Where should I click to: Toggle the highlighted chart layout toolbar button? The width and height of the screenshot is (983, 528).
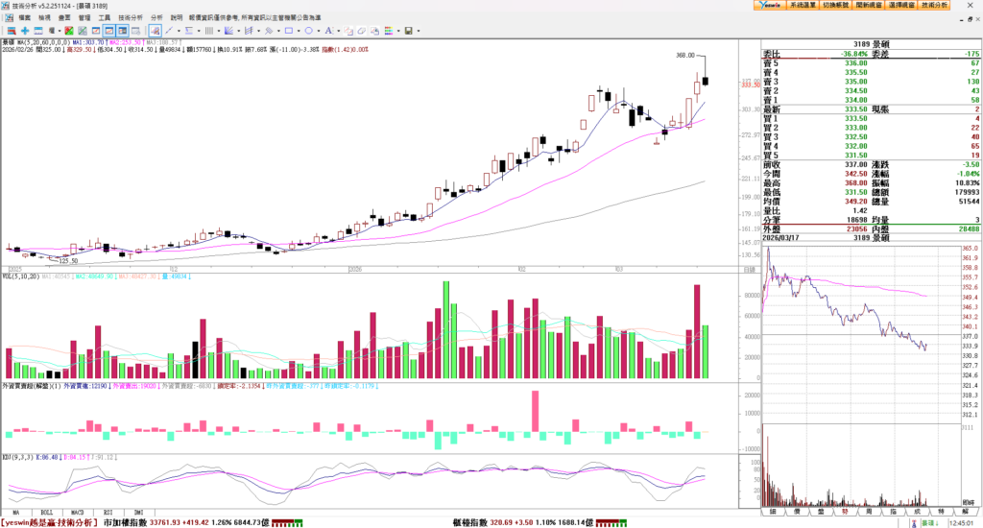(108, 31)
